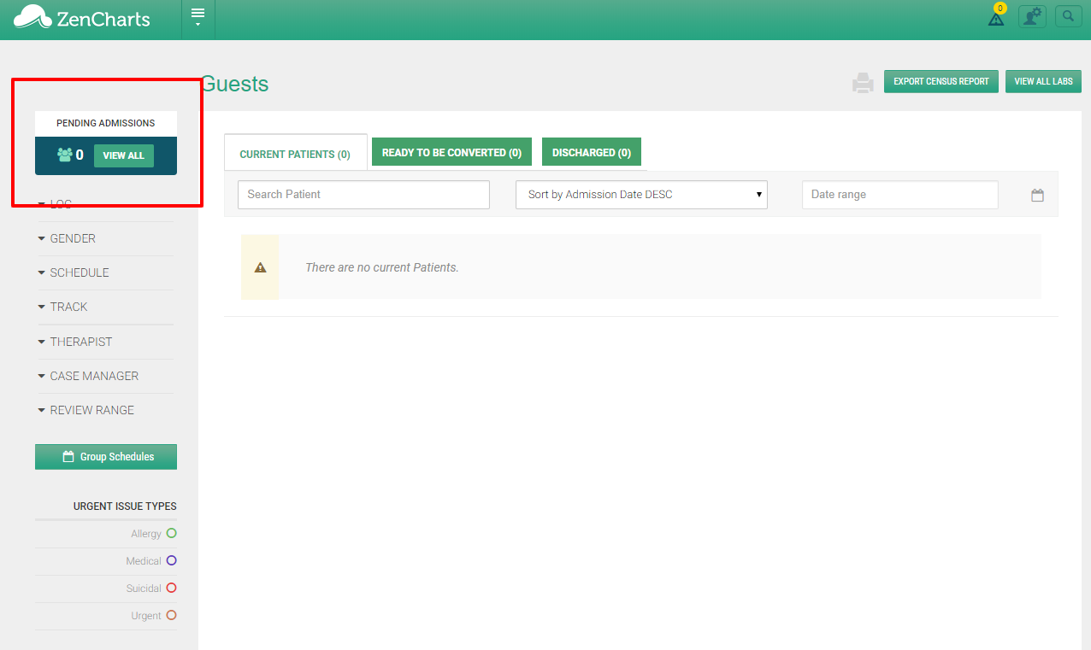View all pending admissions
1091x650 pixels.
(124, 155)
